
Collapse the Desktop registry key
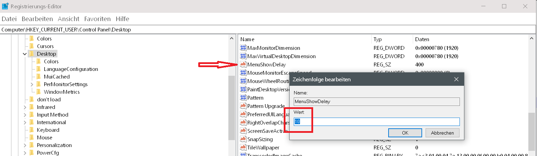pyautogui.click(x=25, y=54)
